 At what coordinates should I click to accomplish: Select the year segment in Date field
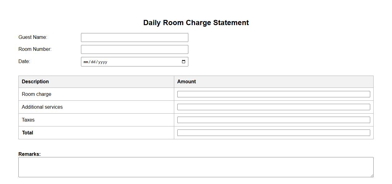102,62
